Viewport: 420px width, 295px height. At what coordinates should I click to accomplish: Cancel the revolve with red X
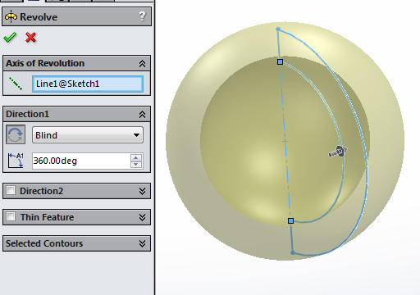tap(30, 38)
